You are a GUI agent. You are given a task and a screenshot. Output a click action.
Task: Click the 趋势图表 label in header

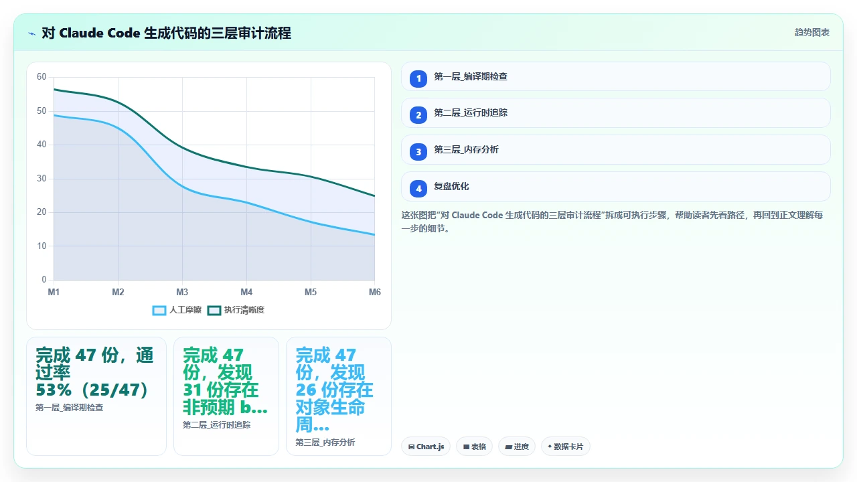812,32
